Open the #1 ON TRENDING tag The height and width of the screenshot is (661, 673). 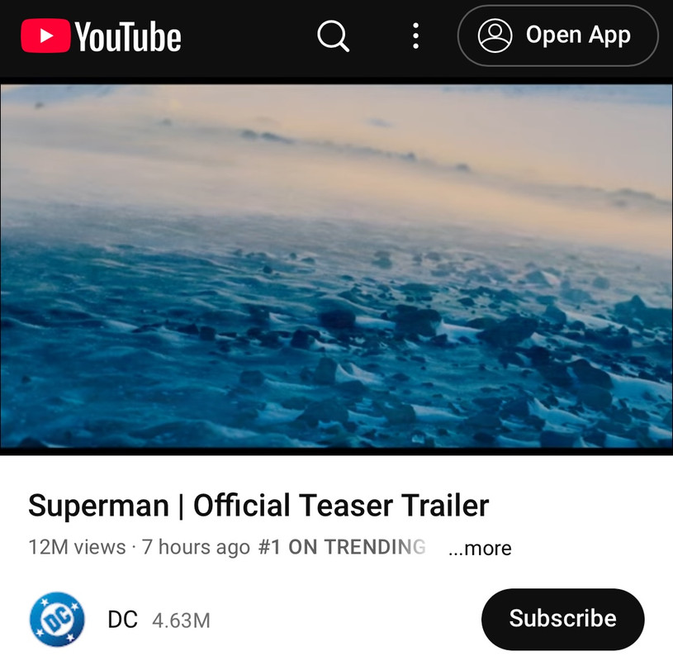coord(342,547)
